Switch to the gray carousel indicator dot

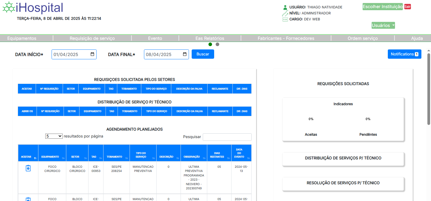pos(217,44)
